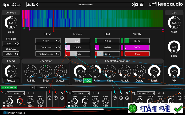
Task: Click the 4th beat freezer preset name
Action: tap(85, 4)
